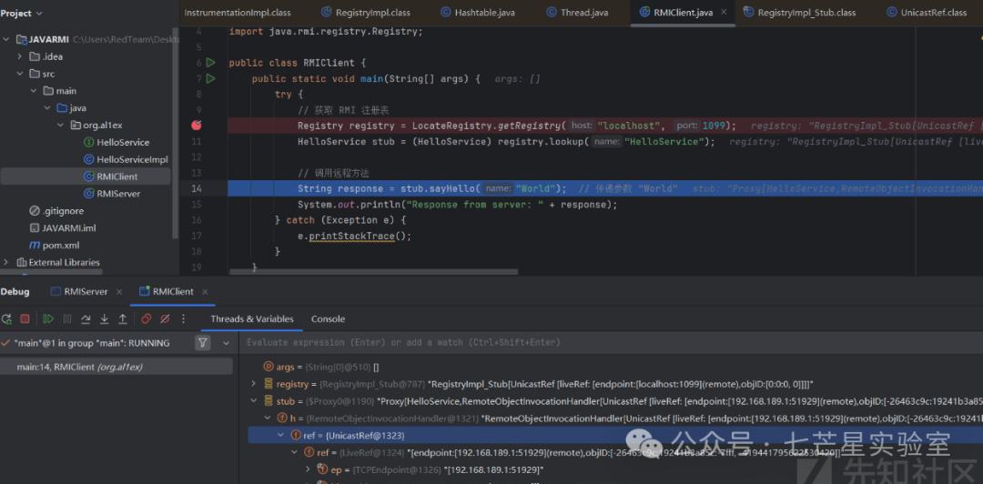Collapse the main folder
The image size is (983, 484).
coord(34,91)
